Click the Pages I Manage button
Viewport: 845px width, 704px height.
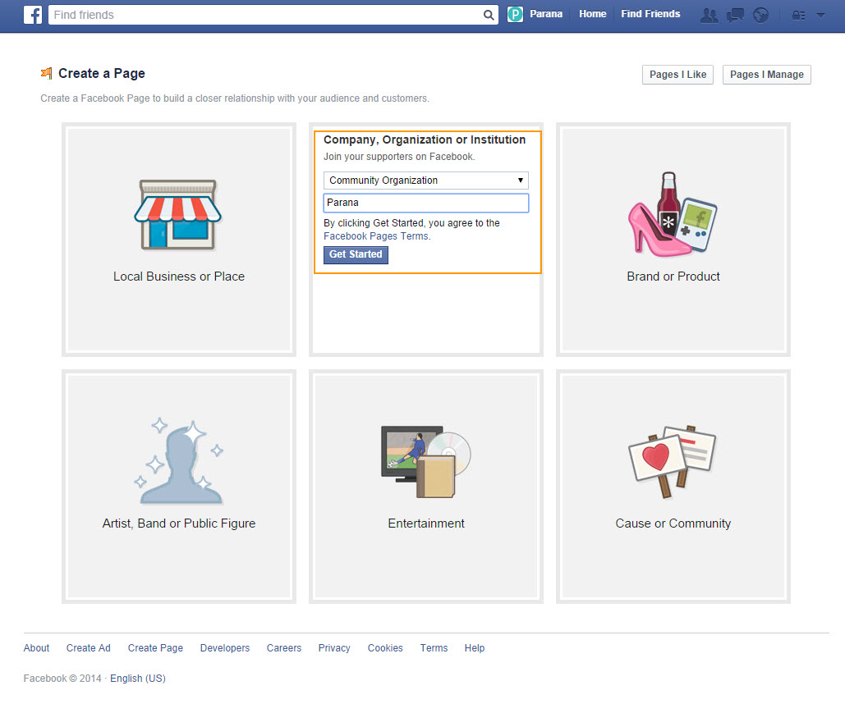pyautogui.click(x=767, y=75)
